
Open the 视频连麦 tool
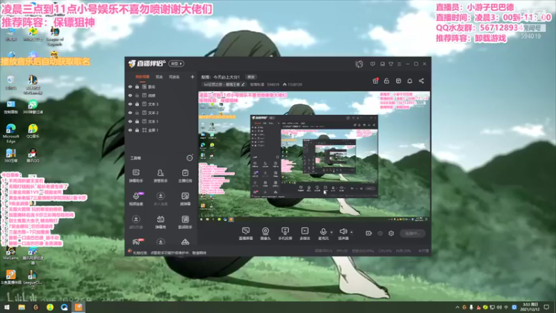136,199
